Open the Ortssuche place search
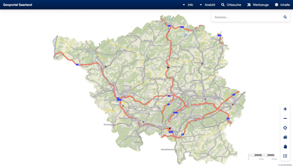Viewport: 293px width, 167px height. pos(231,5)
